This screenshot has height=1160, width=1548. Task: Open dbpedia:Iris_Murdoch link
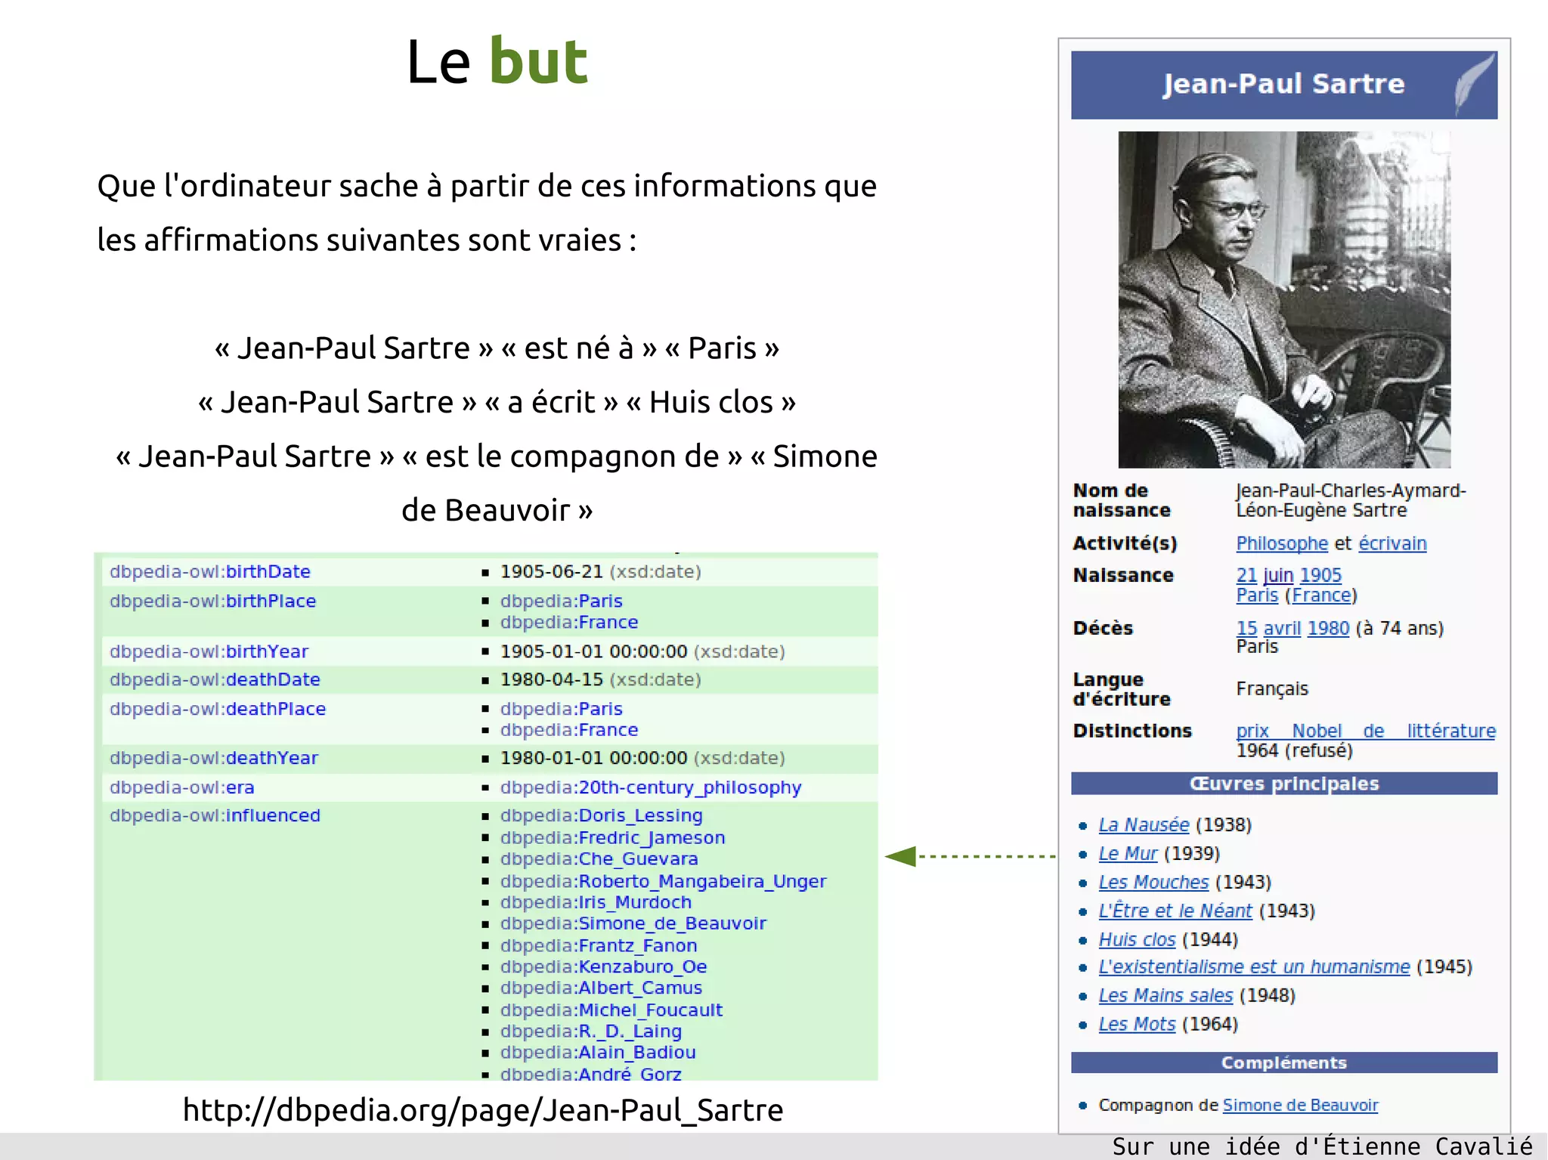(596, 902)
